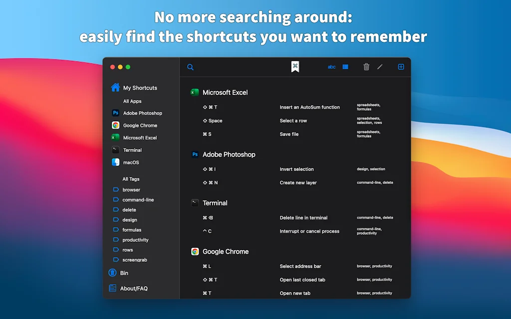The height and width of the screenshot is (319, 511).
Task: Collapse the Google Chrome group header
Action: (x=225, y=252)
